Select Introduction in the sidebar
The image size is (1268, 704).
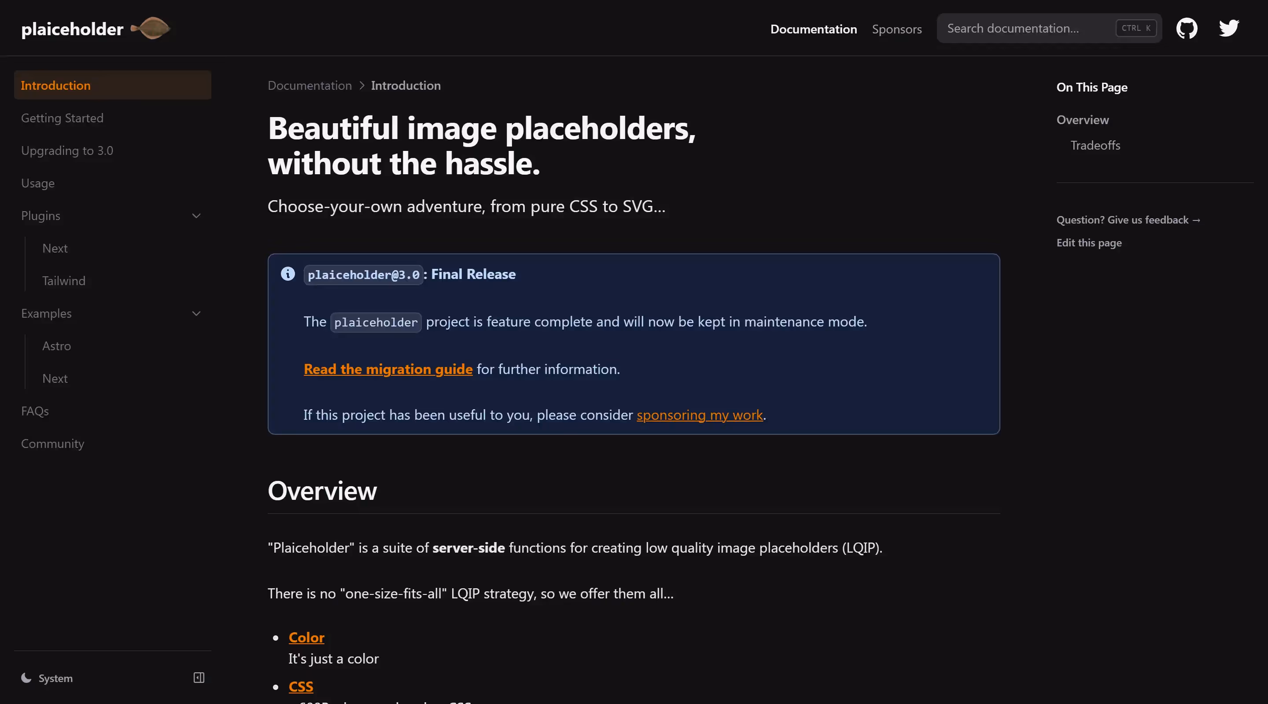click(113, 85)
